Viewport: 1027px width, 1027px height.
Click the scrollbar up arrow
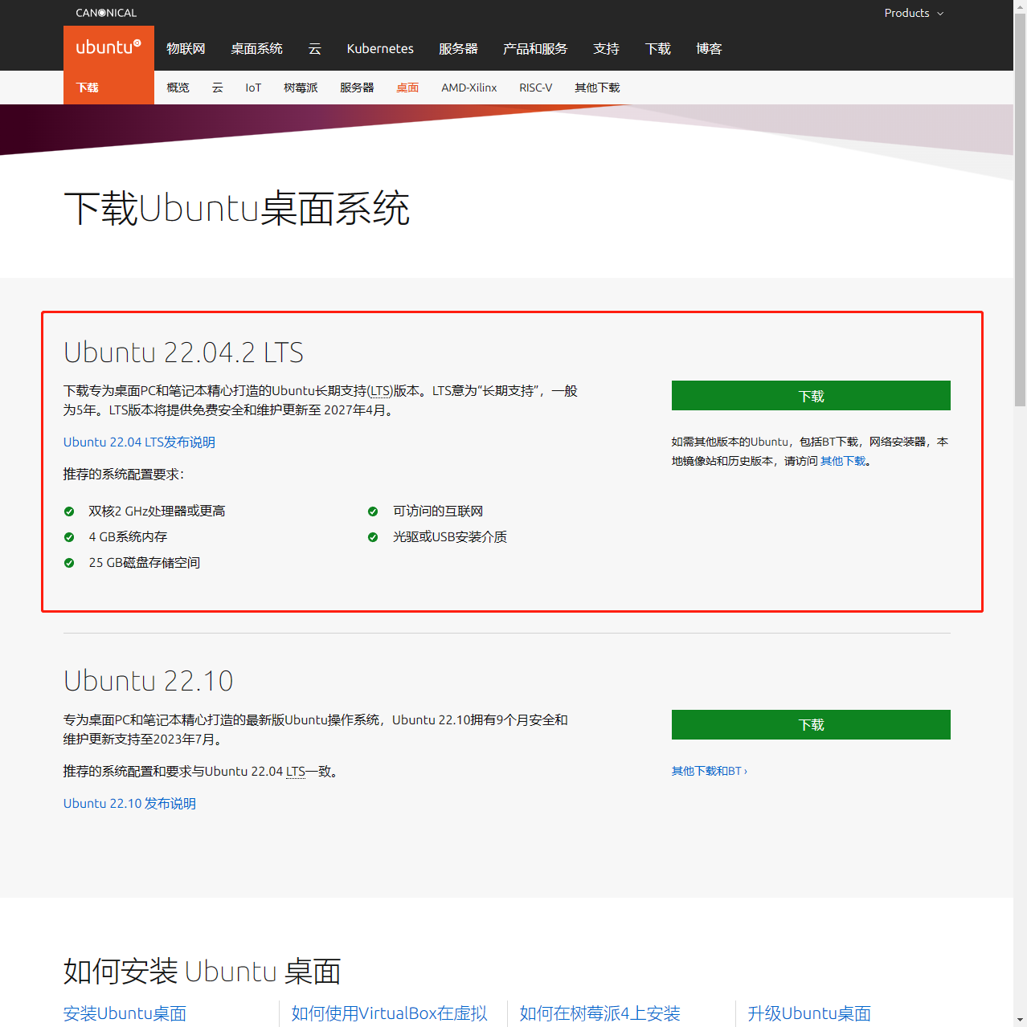(x=1020, y=6)
